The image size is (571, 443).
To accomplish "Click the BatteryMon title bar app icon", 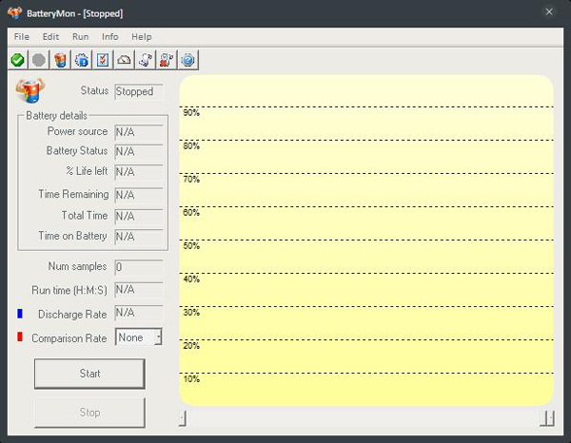I will [x=15, y=13].
